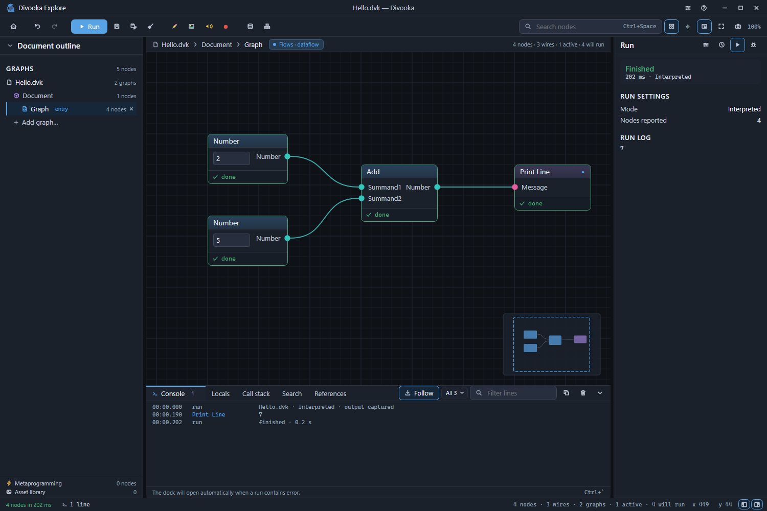The width and height of the screenshot is (767, 511).
Task: Click the blocks hierarchy icon
Action: pos(267,27)
